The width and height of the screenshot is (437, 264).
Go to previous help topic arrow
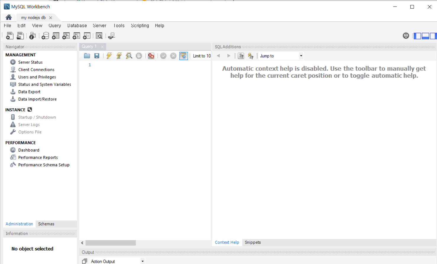218,56
